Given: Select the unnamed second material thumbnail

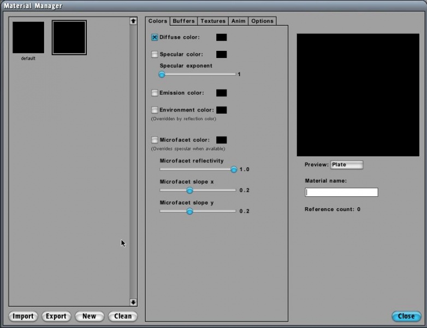Looking at the screenshot, I should 69,38.
